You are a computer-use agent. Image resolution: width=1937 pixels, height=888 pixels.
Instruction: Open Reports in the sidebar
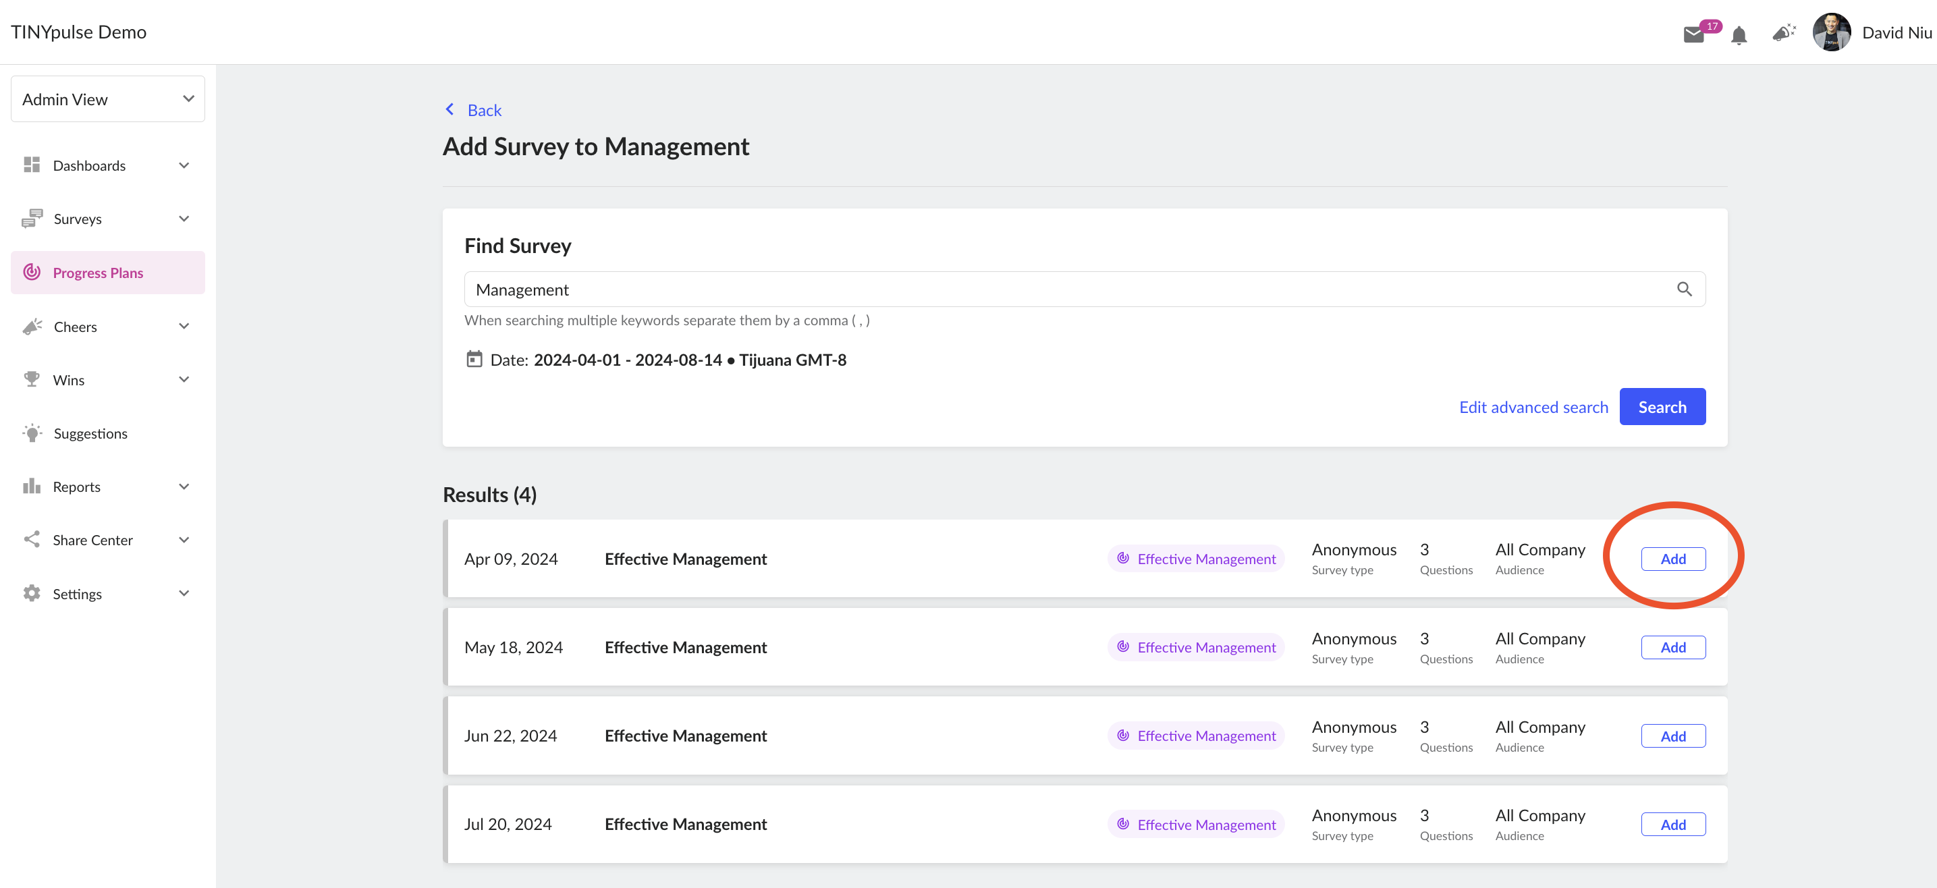point(107,486)
